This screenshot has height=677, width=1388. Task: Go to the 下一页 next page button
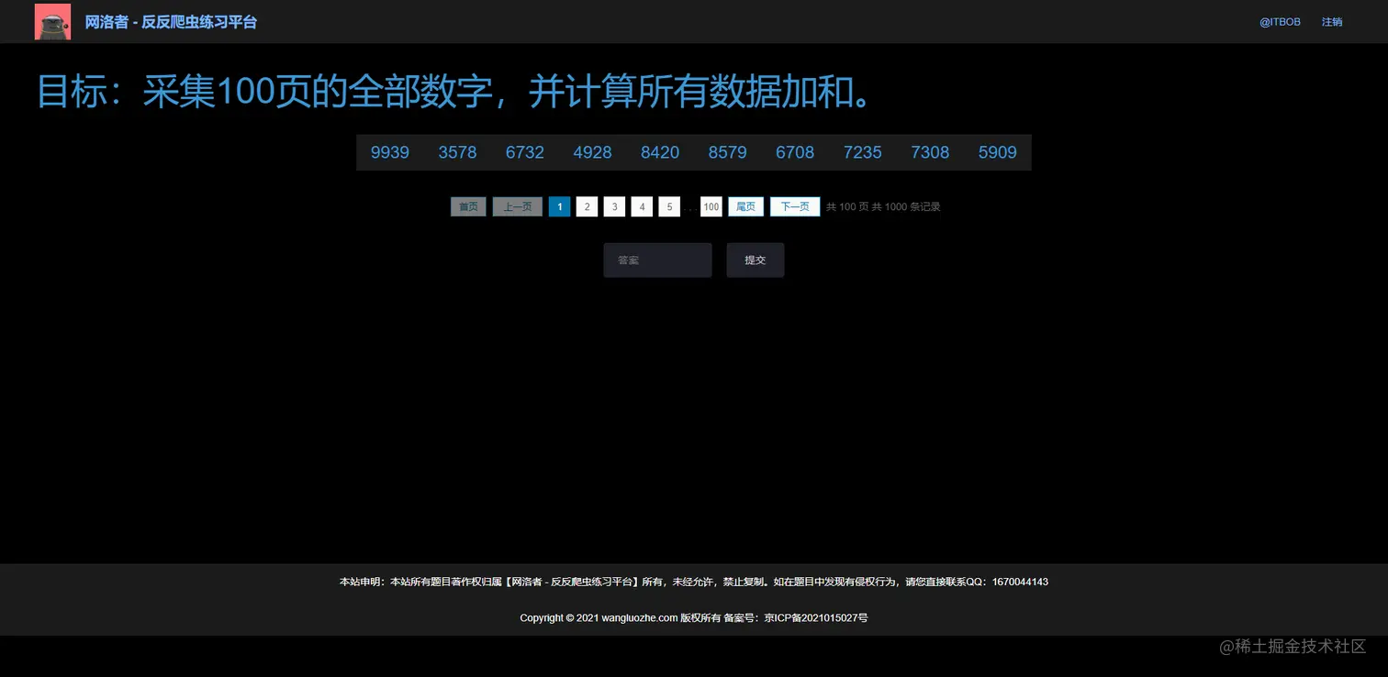[795, 207]
